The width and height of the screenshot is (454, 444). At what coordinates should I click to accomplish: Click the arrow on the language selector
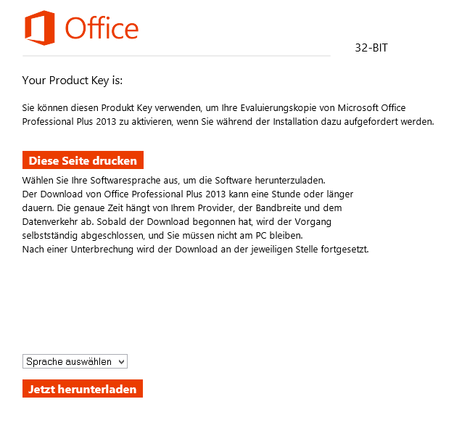coord(121,361)
